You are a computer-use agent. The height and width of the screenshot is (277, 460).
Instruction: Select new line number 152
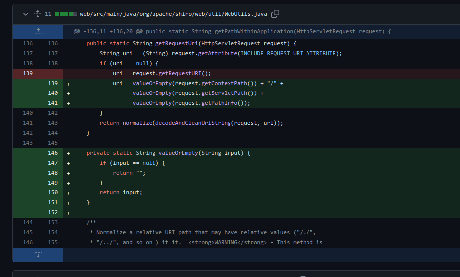tap(53, 212)
